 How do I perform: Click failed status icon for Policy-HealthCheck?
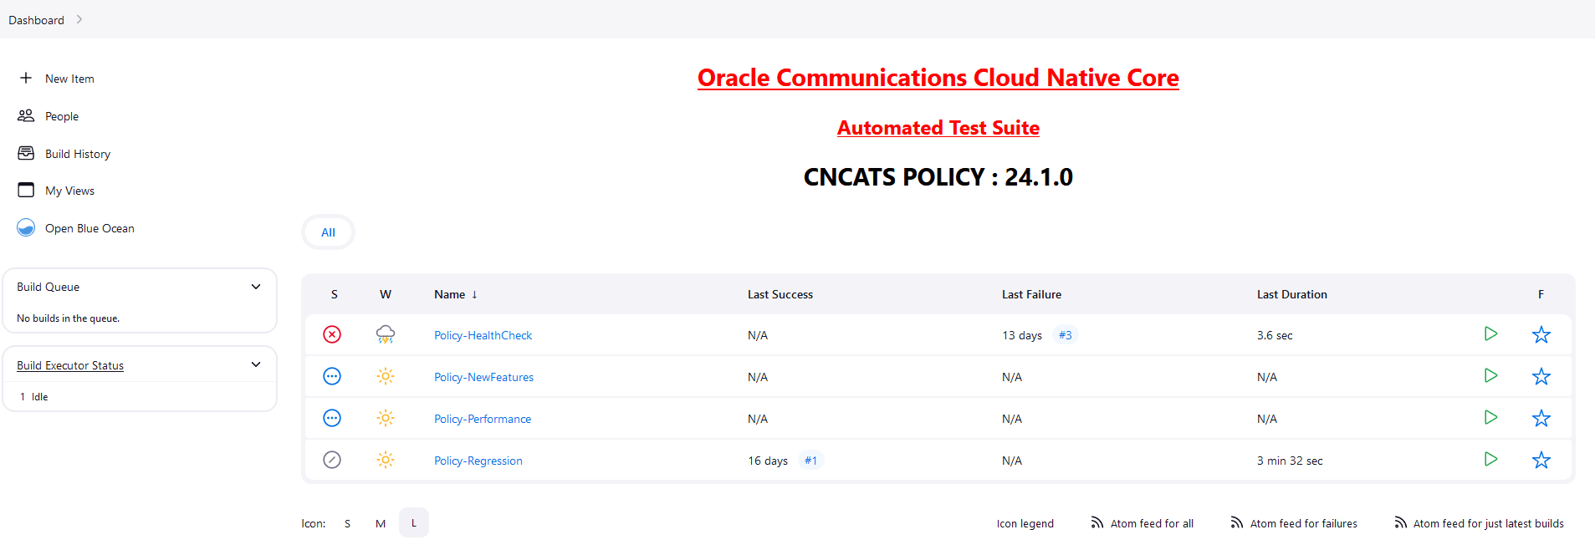click(332, 334)
